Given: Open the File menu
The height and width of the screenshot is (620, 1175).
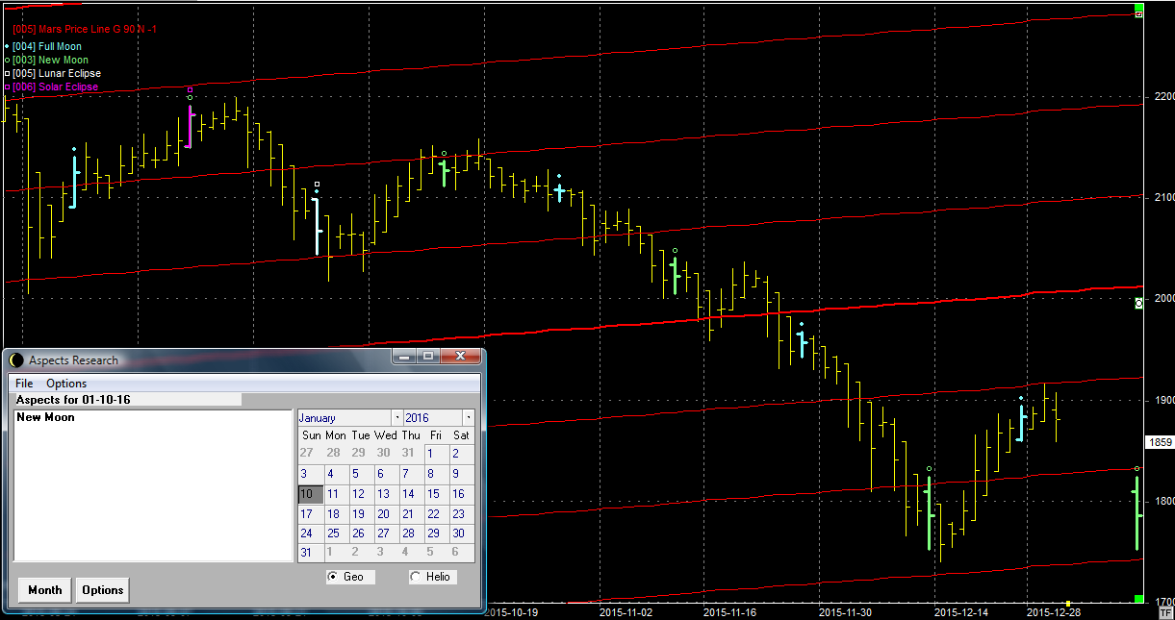Looking at the screenshot, I should pyautogui.click(x=24, y=384).
